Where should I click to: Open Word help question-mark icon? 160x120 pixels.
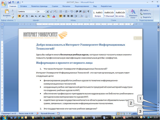click(x=158, y=6)
